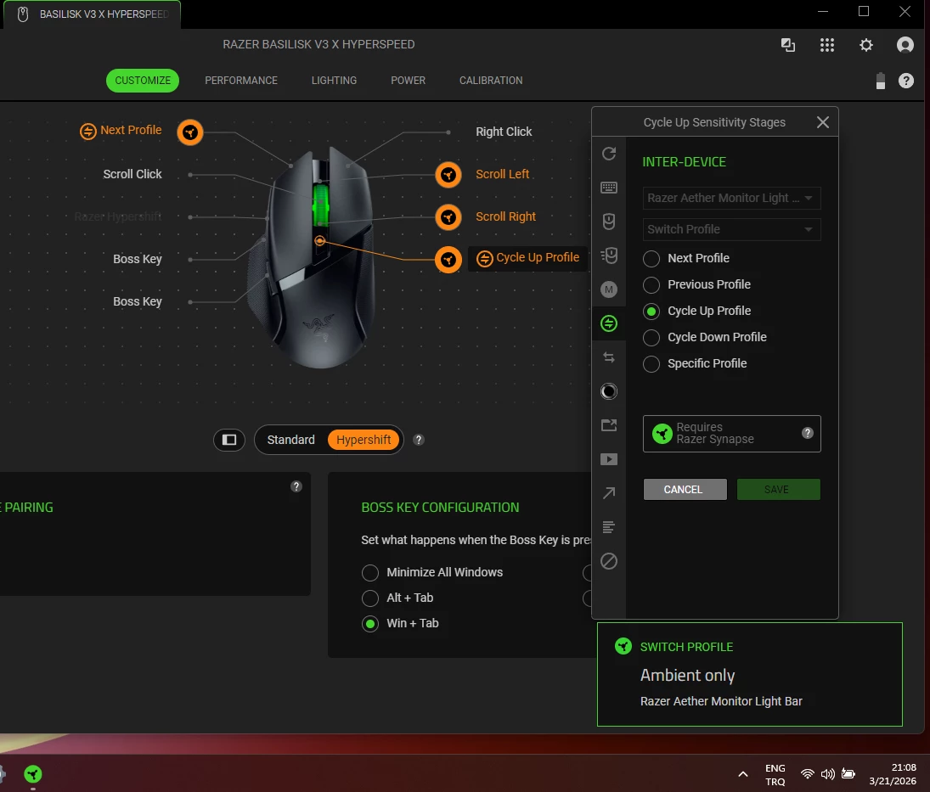
Task: Open the Sensitivity function icon
Action: [x=608, y=256]
